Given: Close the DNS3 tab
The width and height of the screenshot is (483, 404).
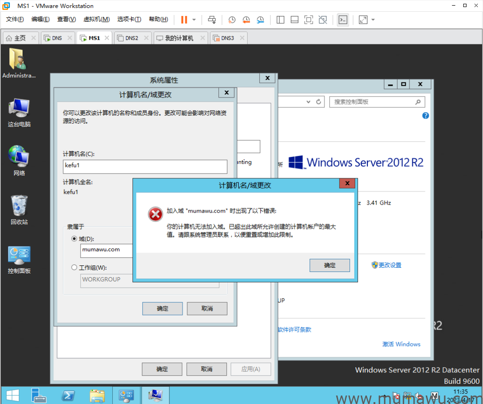Looking at the screenshot, I should [x=242, y=38].
